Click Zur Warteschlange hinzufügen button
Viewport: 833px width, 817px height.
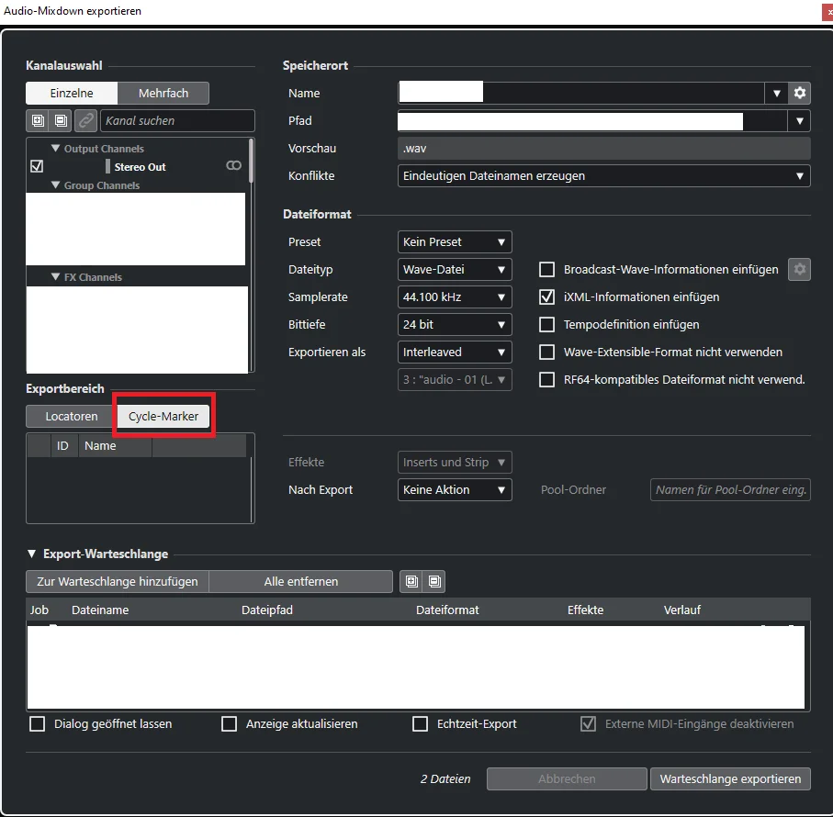click(x=118, y=581)
